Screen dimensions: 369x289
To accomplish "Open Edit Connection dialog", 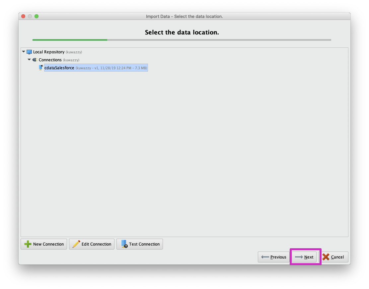I will pos(92,244).
